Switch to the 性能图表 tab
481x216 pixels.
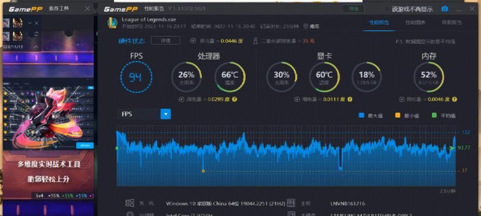click(x=415, y=22)
